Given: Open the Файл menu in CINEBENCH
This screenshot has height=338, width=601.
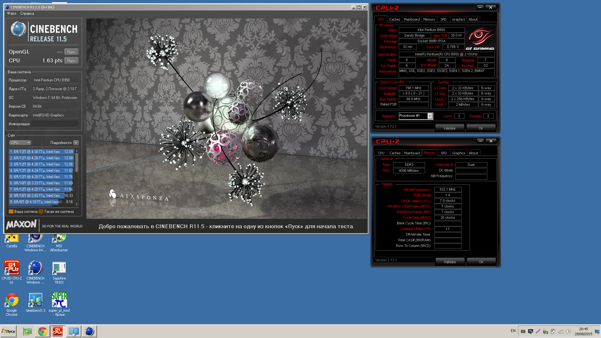Looking at the screenshot, I should (x=12, y=13).
